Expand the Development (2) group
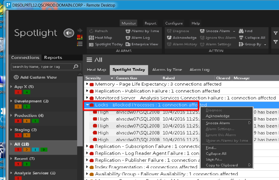The image size is (279, 180). tap(11, 101)
